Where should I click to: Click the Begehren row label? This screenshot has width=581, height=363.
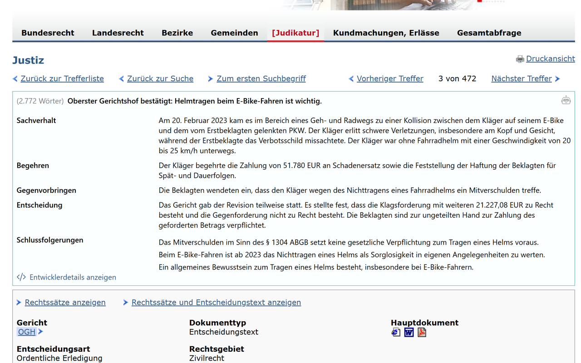click(x=33, y=165)
